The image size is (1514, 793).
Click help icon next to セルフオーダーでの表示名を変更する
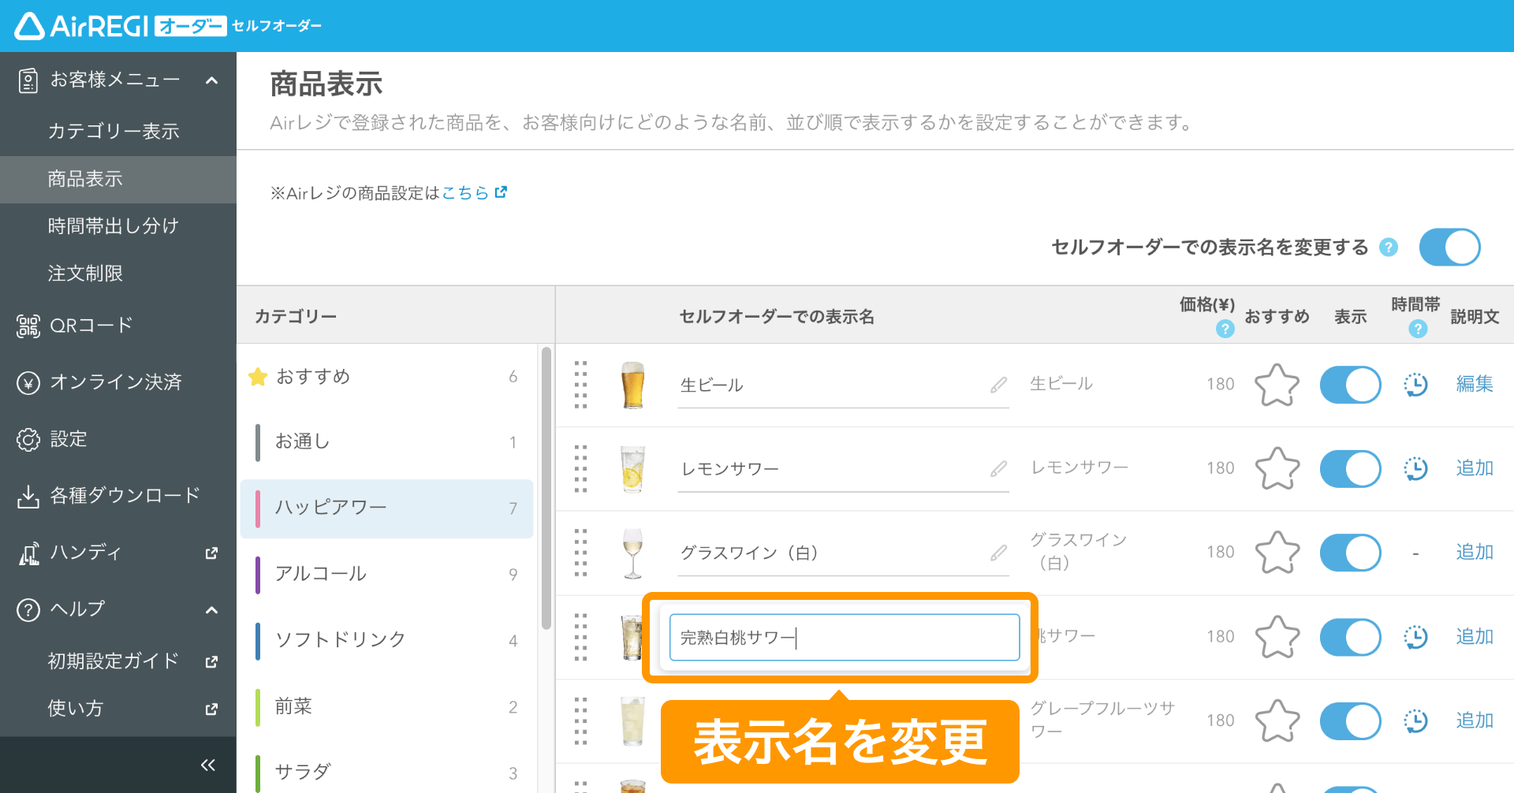tap(1389, 248)
